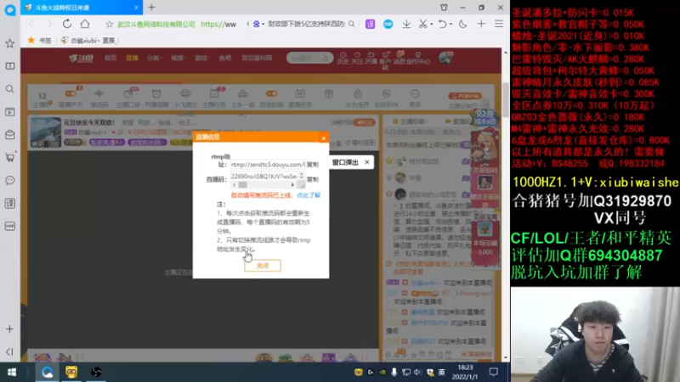Click the 直播码 scrollbar right arrow

point(292,185)
